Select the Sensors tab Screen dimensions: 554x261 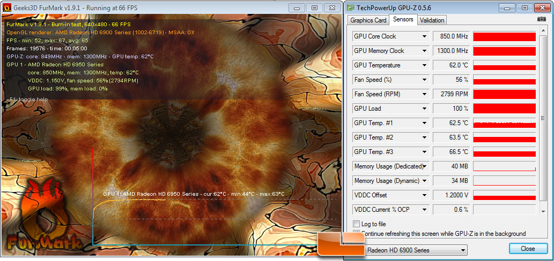click(403, 19)
